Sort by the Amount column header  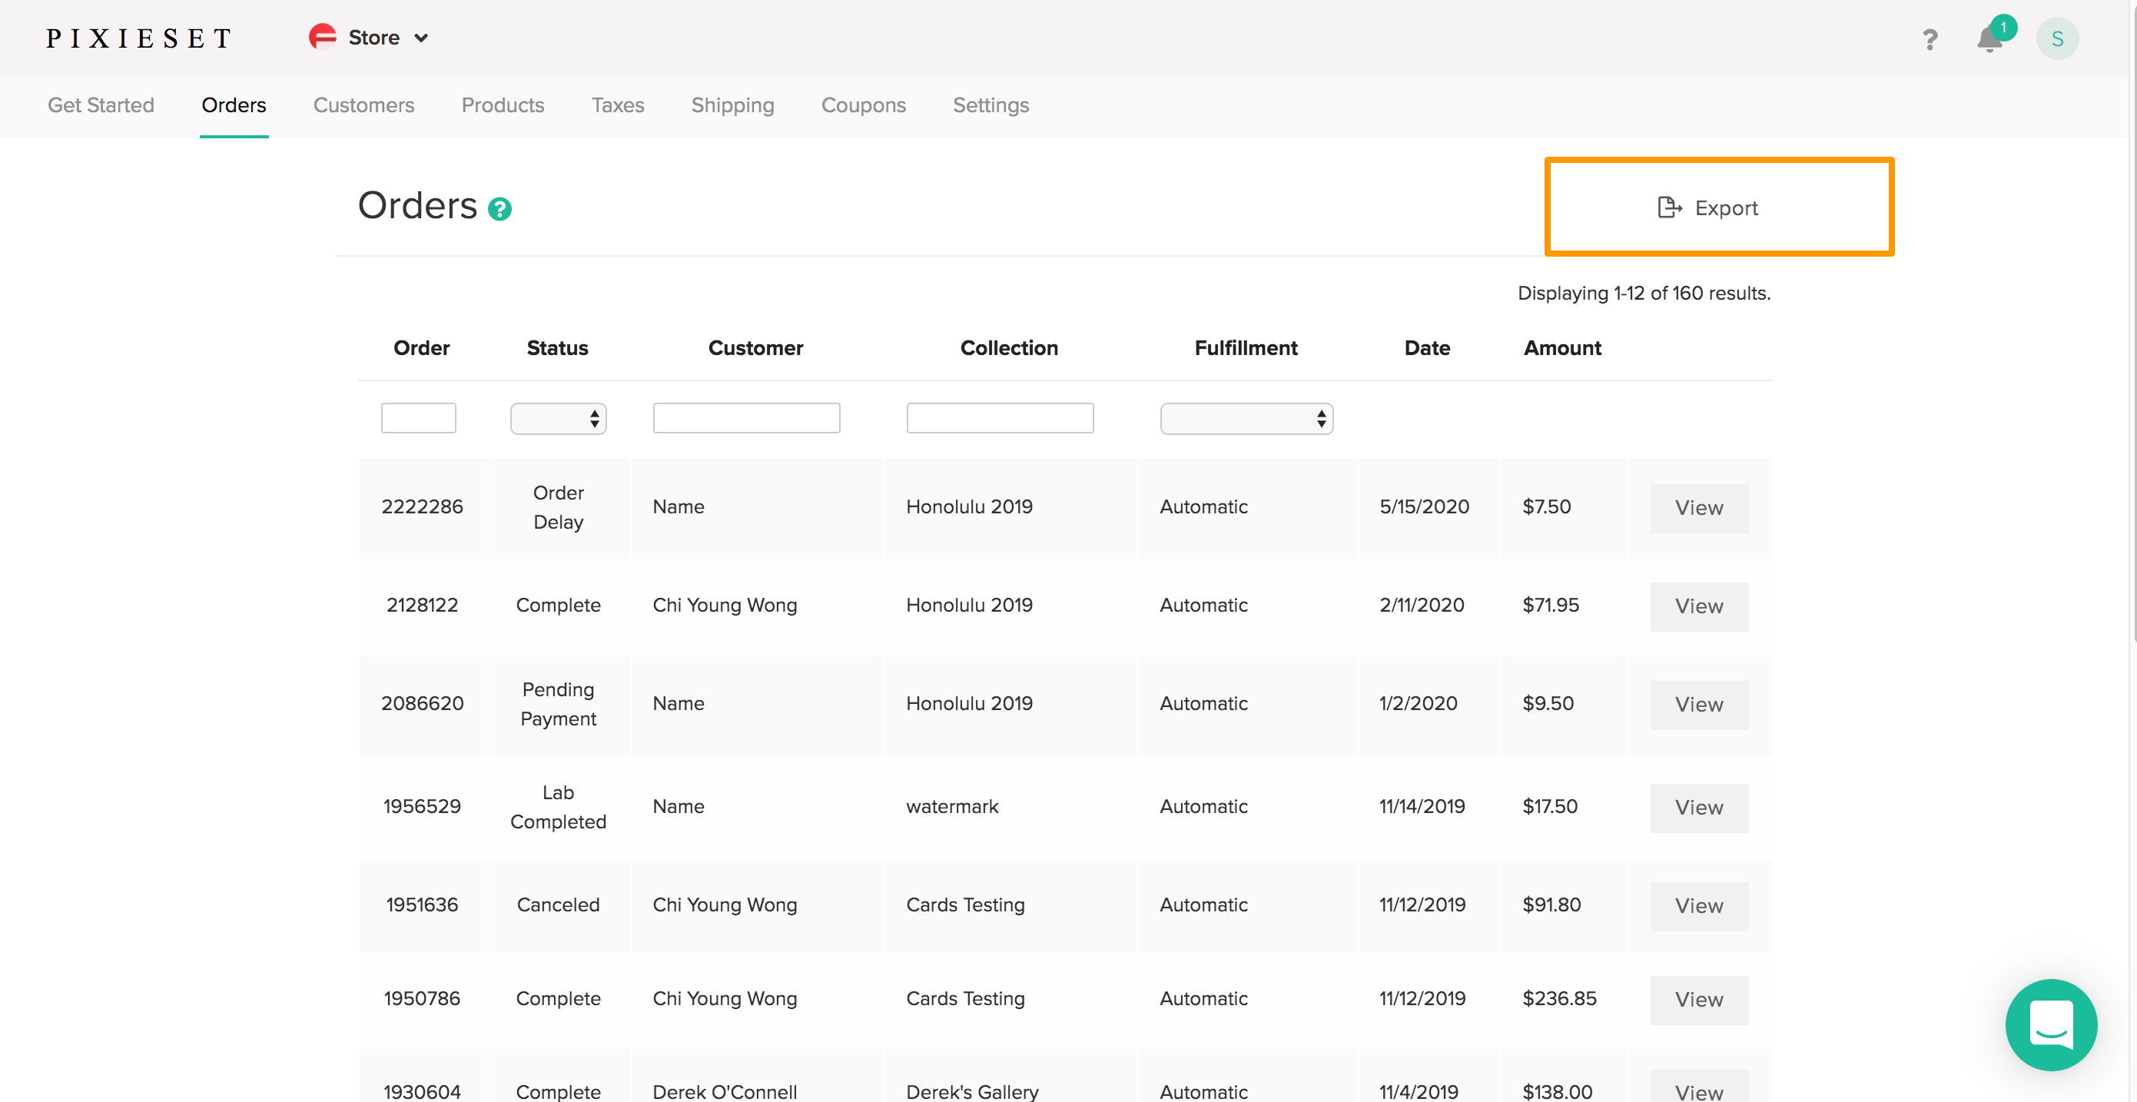(x=1562, y=347)
